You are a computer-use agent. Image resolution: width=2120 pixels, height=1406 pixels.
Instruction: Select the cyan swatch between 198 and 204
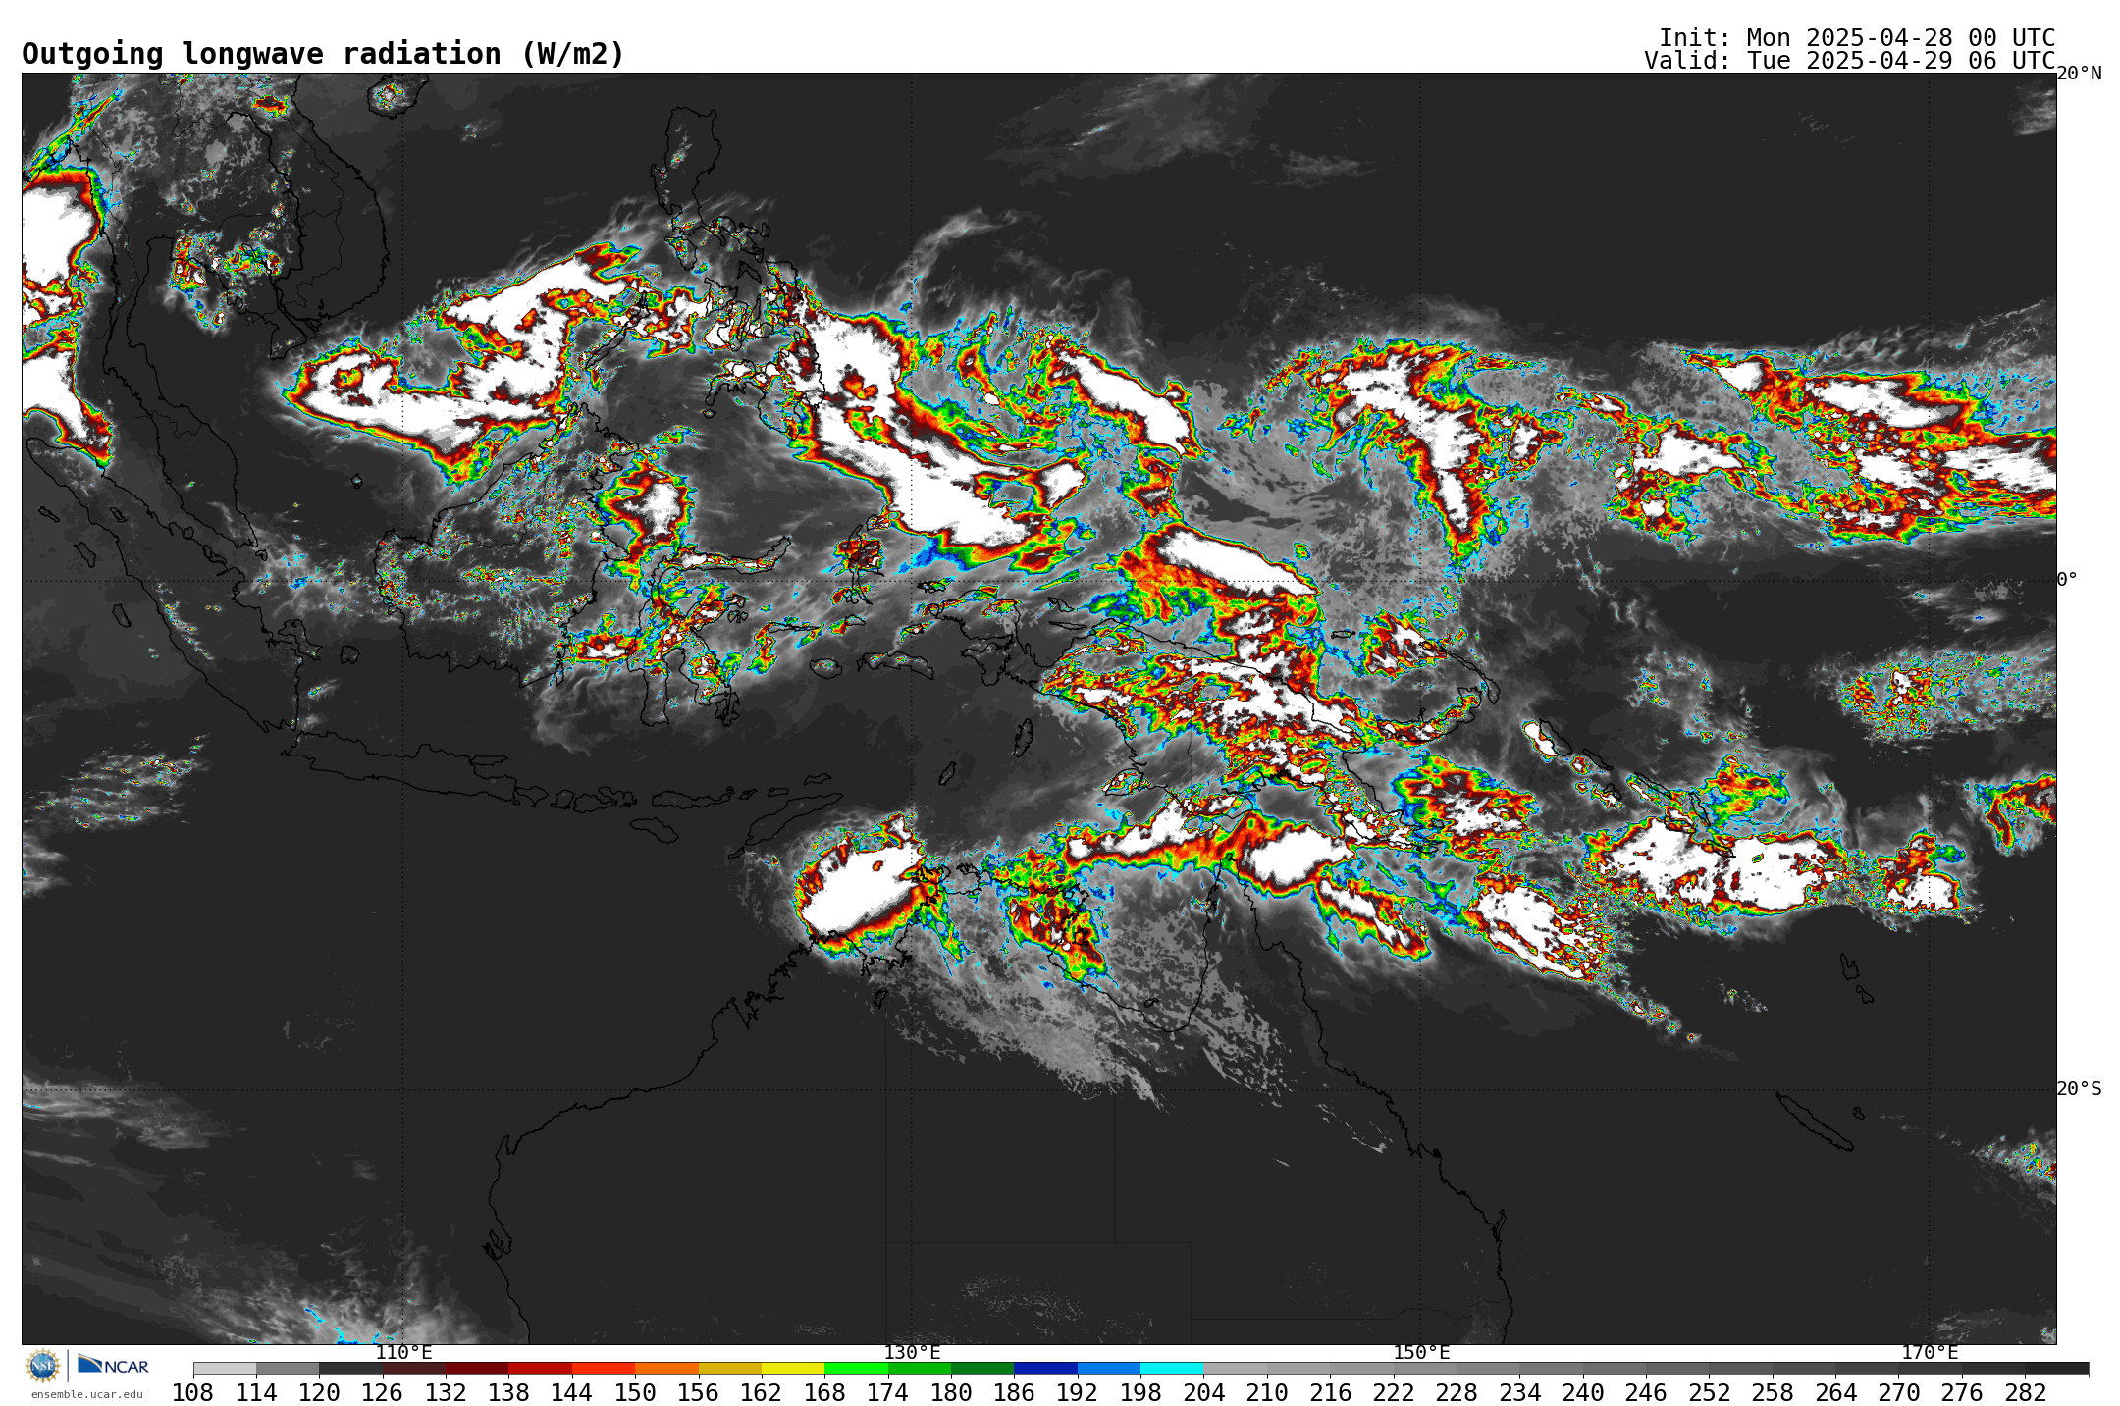coord(1171,1368)
